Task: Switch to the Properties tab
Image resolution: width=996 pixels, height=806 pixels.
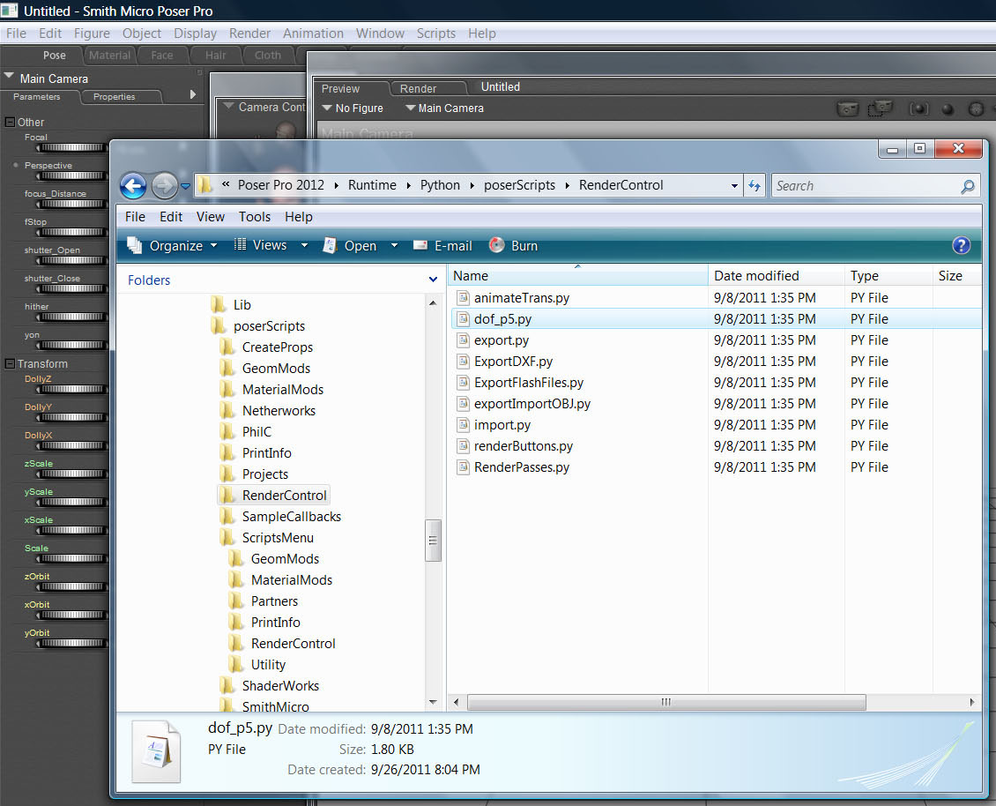Action: pos(115,97)
